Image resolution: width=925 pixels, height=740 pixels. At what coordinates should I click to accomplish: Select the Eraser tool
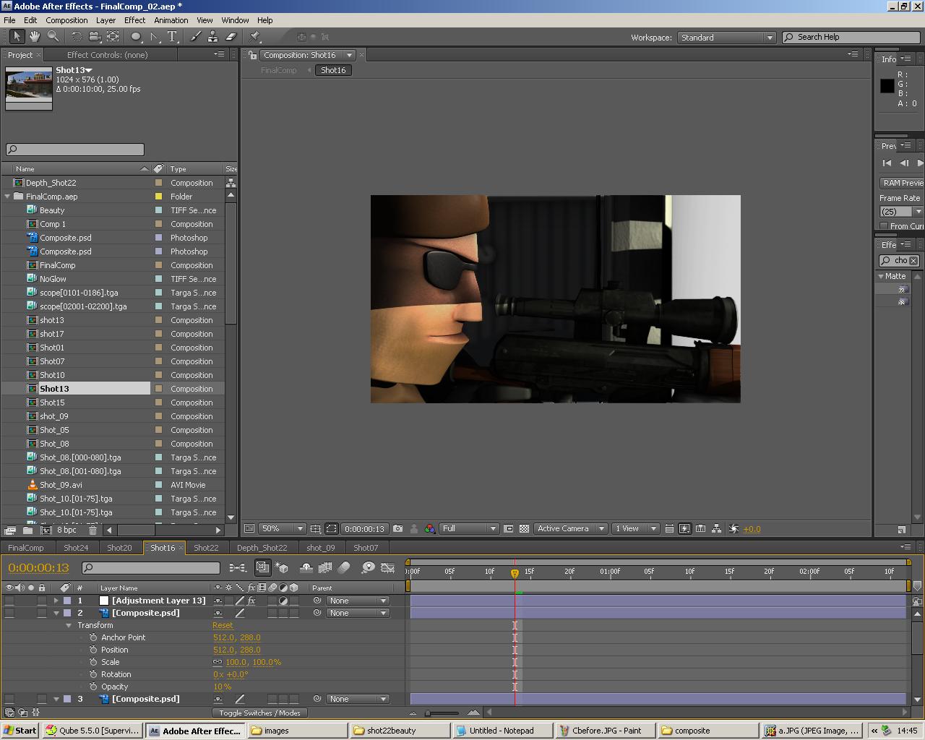coord(231,36)
